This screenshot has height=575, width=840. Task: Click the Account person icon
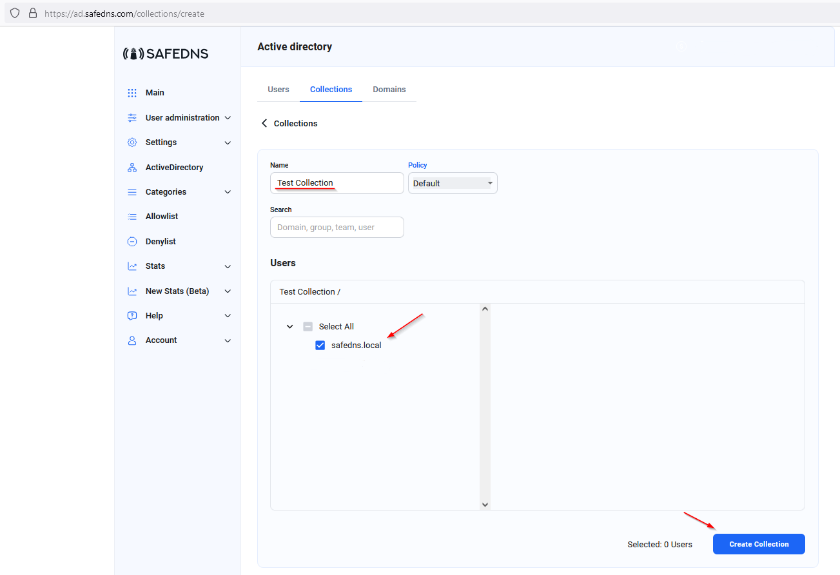pos(132,340)
